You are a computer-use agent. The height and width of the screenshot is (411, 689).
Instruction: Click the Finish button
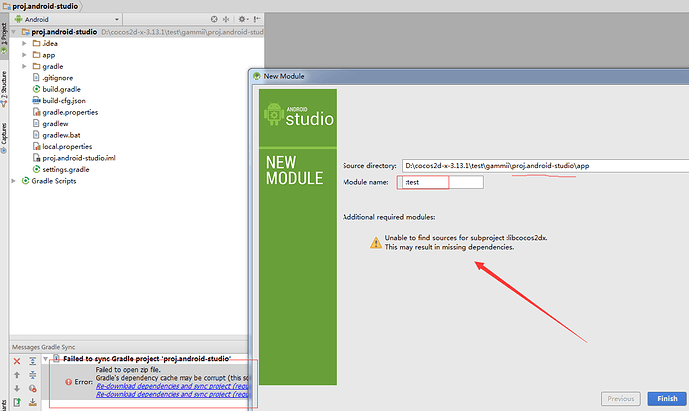point(667,399)
